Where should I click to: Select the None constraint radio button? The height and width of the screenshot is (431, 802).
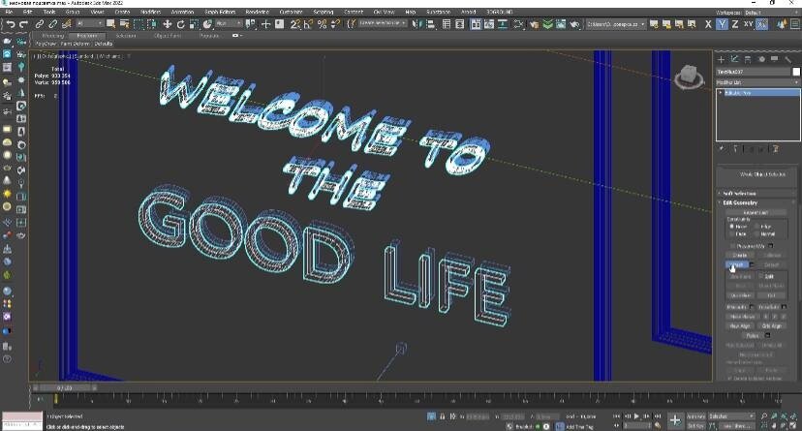tap(731, 226)
